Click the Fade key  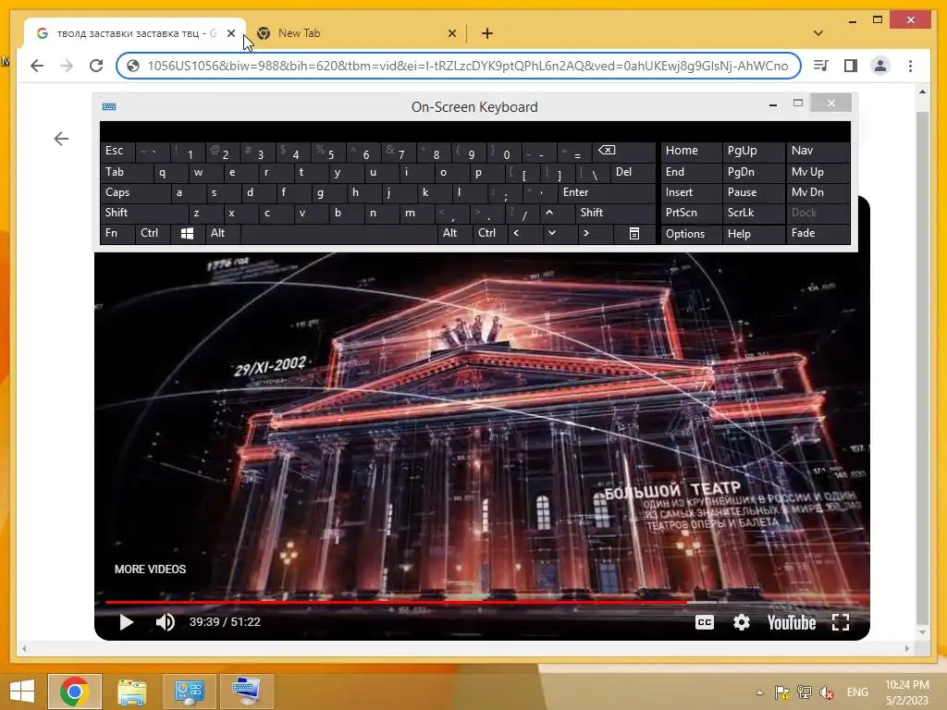coord(818,234)
